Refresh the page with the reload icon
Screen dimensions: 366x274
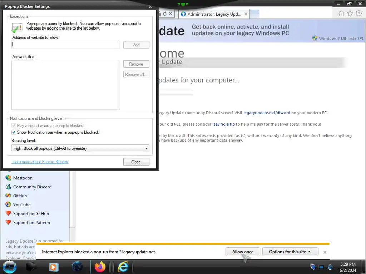[x=165, y=14]
